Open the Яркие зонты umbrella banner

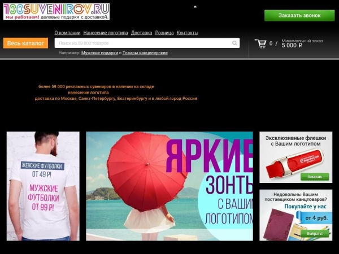(x=169, y=186)
